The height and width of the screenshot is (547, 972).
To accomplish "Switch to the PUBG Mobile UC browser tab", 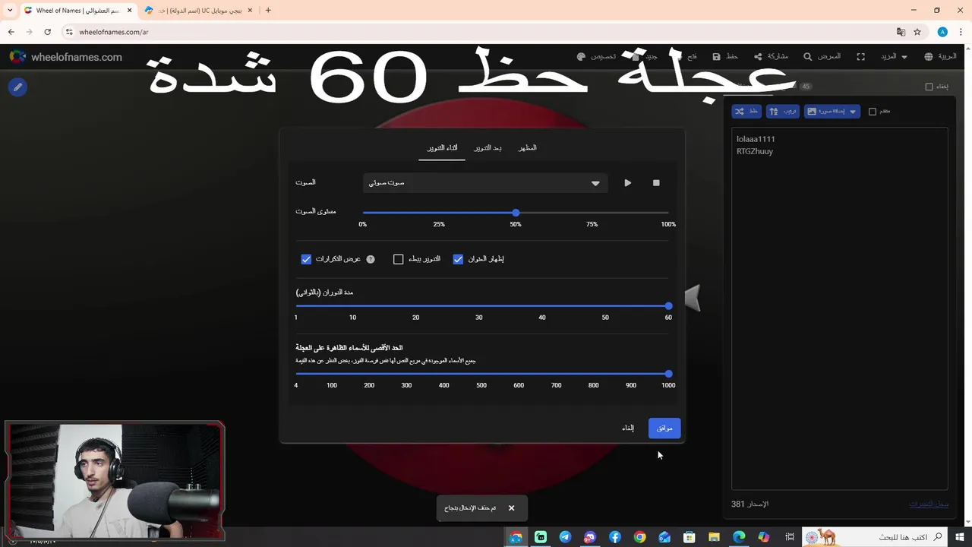I will click(x=197, y=11).
